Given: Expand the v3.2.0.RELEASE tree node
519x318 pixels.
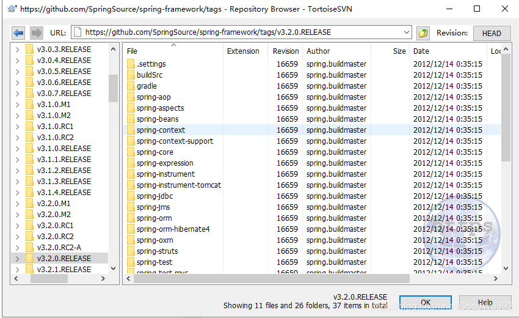Looking at the screenshot, I should [18, 259].
